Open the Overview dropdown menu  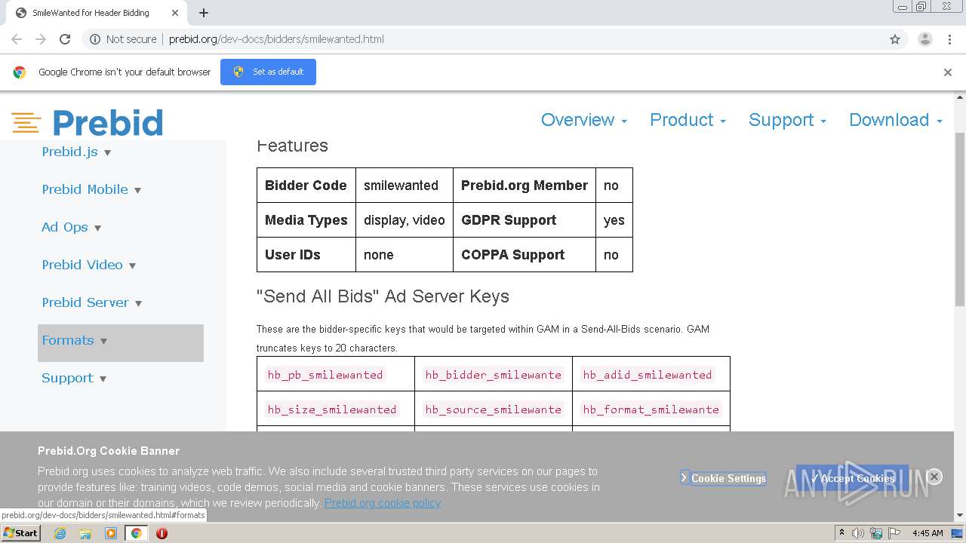point(584,120)
